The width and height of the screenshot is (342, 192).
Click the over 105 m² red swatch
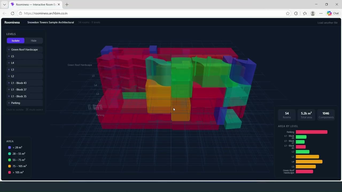pyautogui.click(x=10, y=173)
